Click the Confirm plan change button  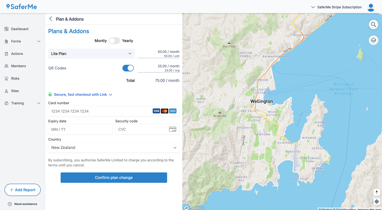coord(114,177)
